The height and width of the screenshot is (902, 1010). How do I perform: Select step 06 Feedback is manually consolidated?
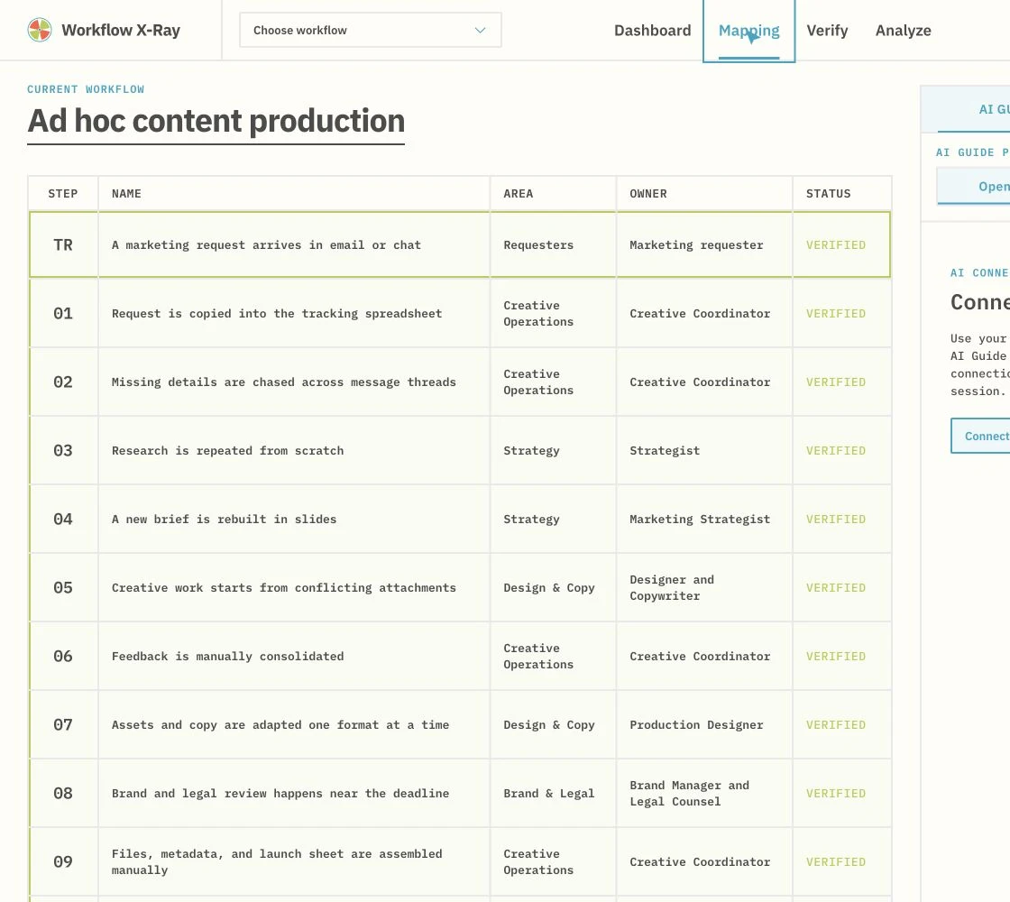(x=460, y=656)
